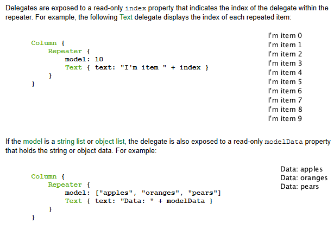Click the last output line 'I'm item 9'
Screen dimensions: 334x229
[x=285, y=118]
